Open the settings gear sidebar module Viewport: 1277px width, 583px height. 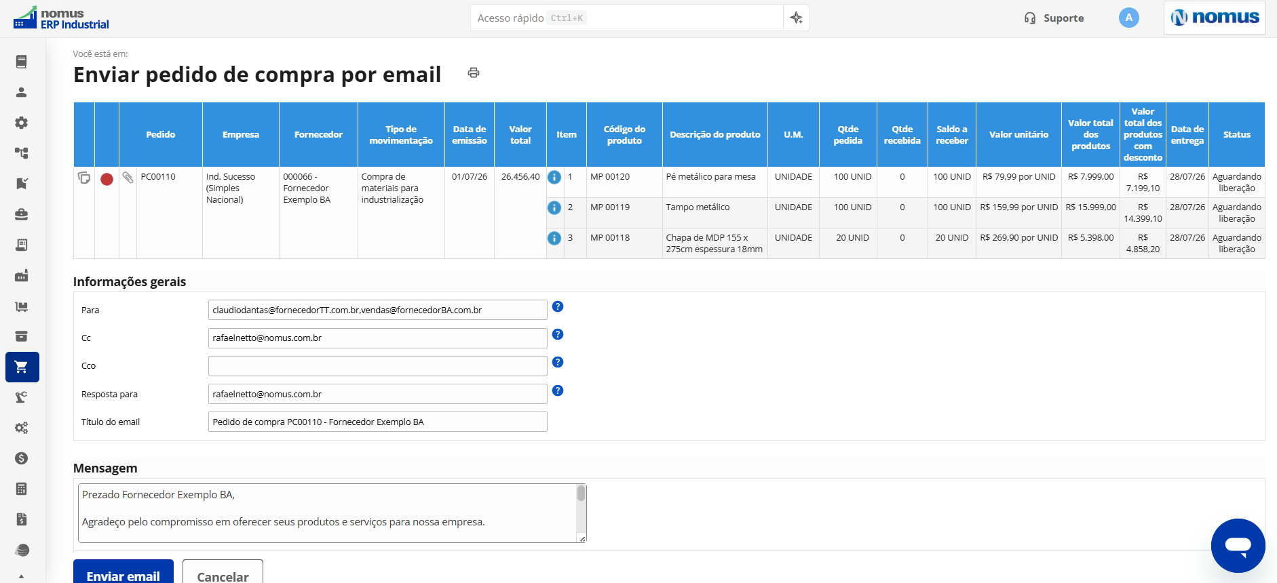click(22, 123)
